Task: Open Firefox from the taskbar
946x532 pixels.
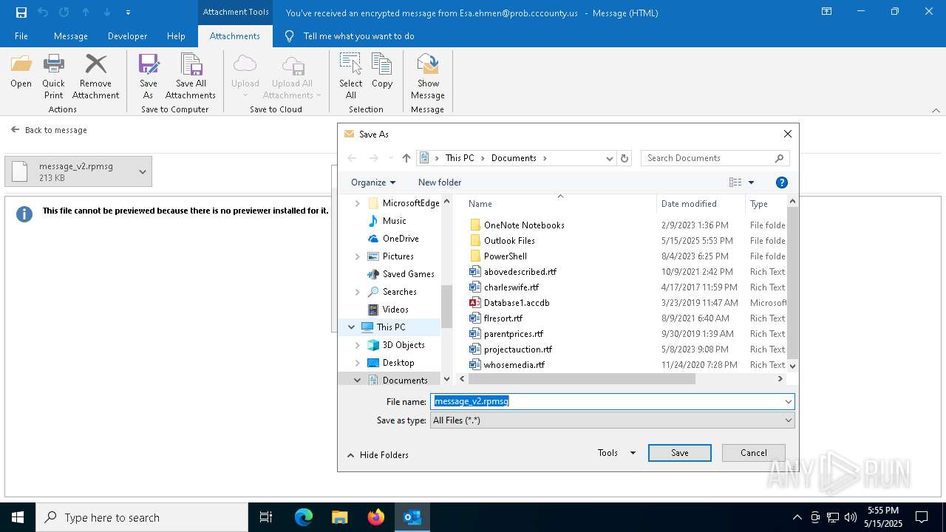Action: (x=376, y=517)
